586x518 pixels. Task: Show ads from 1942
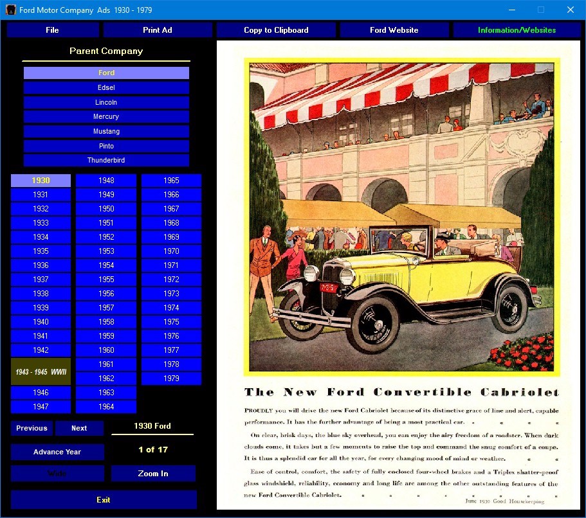[41, 350]
